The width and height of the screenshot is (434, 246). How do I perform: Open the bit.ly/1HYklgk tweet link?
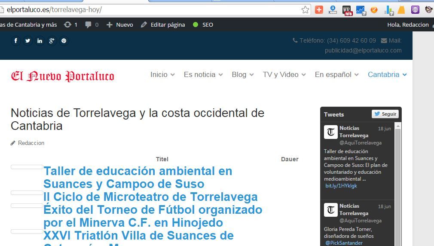pyautogui.click(x=341, y=186)
